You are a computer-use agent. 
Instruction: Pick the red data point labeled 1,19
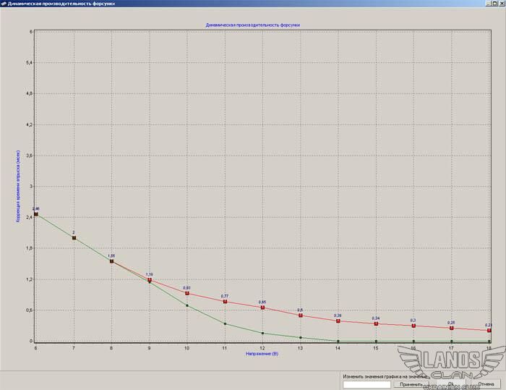coord(150,280)
